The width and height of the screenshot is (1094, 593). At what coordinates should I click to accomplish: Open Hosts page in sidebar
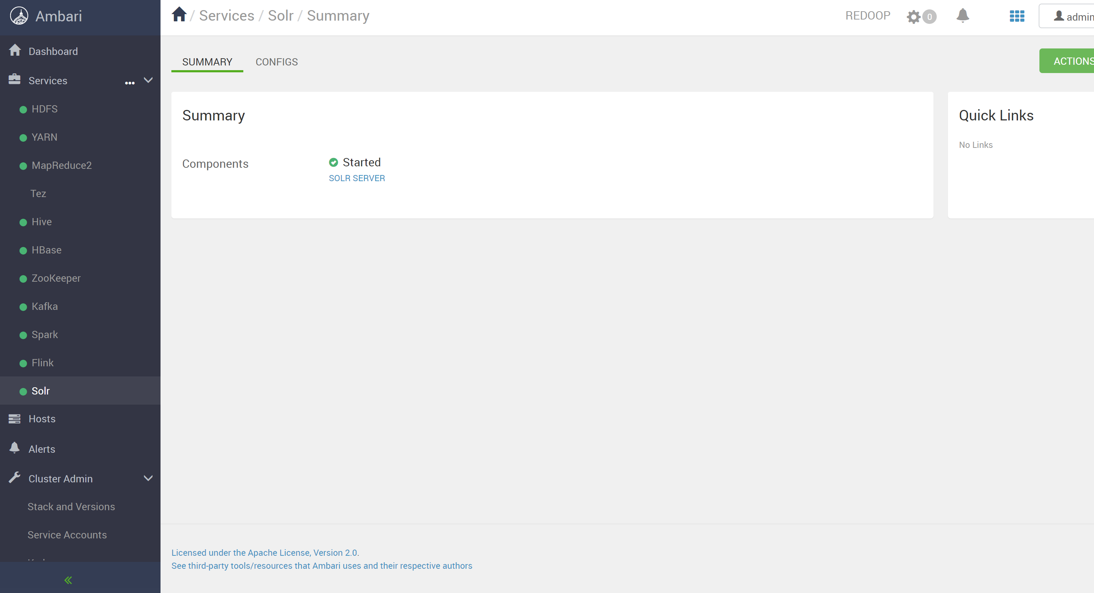(x=42, y=419)
